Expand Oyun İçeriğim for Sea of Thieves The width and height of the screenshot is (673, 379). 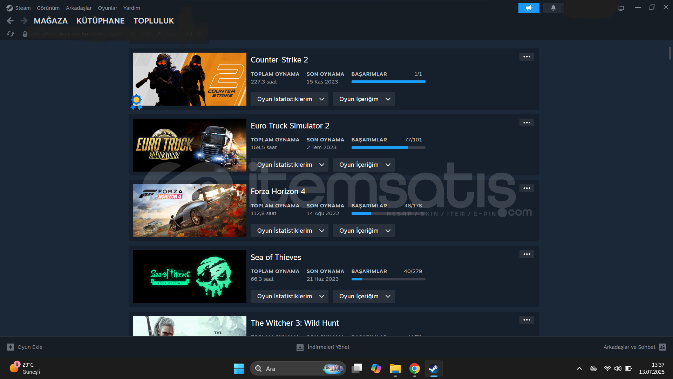click(364, 297)
